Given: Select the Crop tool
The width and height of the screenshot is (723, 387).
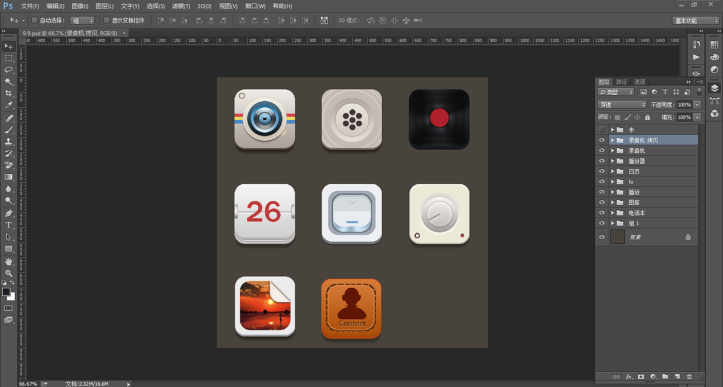Looking at the screenshot, I should tap(8, 94).
